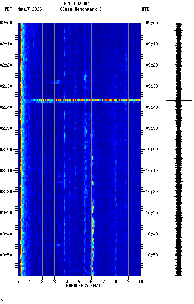
Task: Click the '09:20' UTC time label
Action: (x=152, y=65)
